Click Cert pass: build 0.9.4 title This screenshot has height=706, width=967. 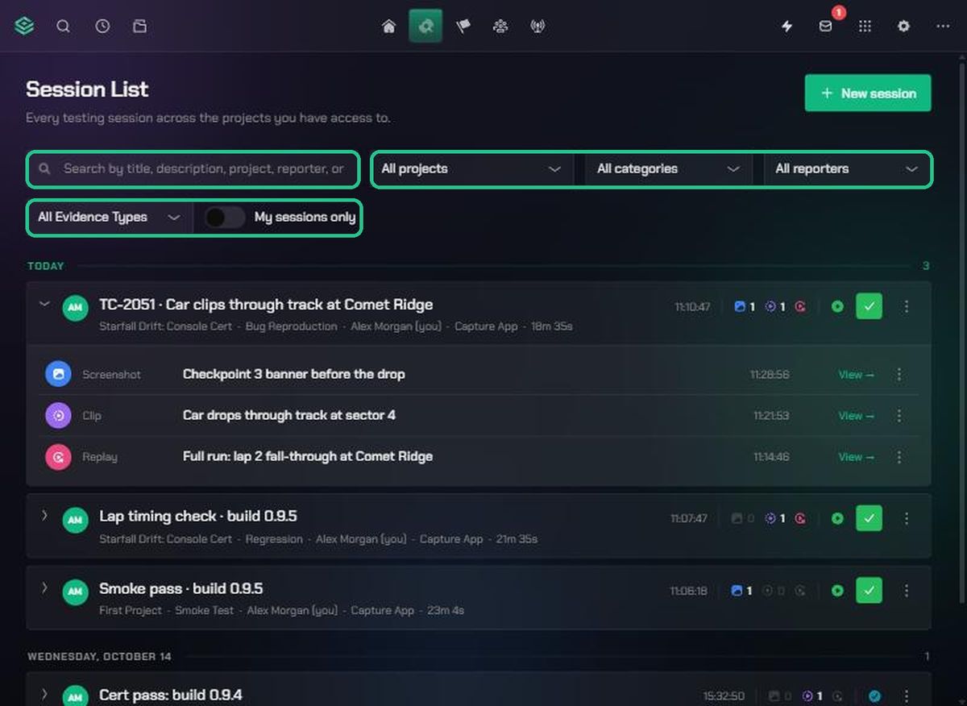tap(171, 695)
